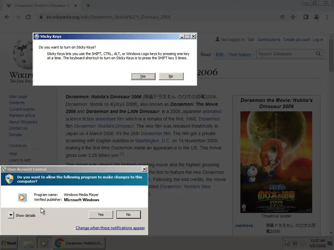Click footnote reference [1] in article

pyautogui.click(x=122, y=154)
